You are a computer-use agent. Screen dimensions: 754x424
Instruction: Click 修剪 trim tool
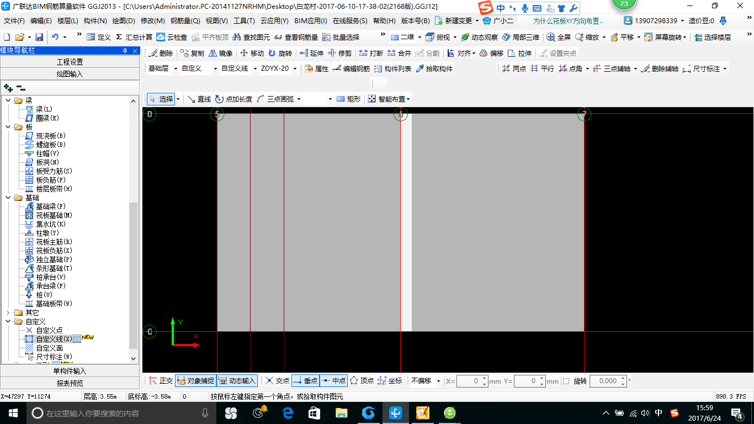tap(339, 53)
